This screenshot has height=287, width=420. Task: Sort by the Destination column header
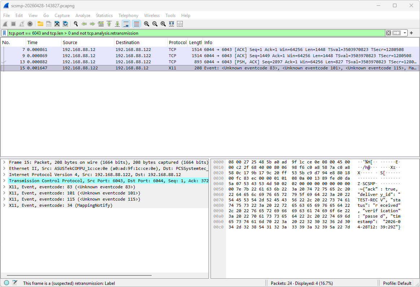140,42
